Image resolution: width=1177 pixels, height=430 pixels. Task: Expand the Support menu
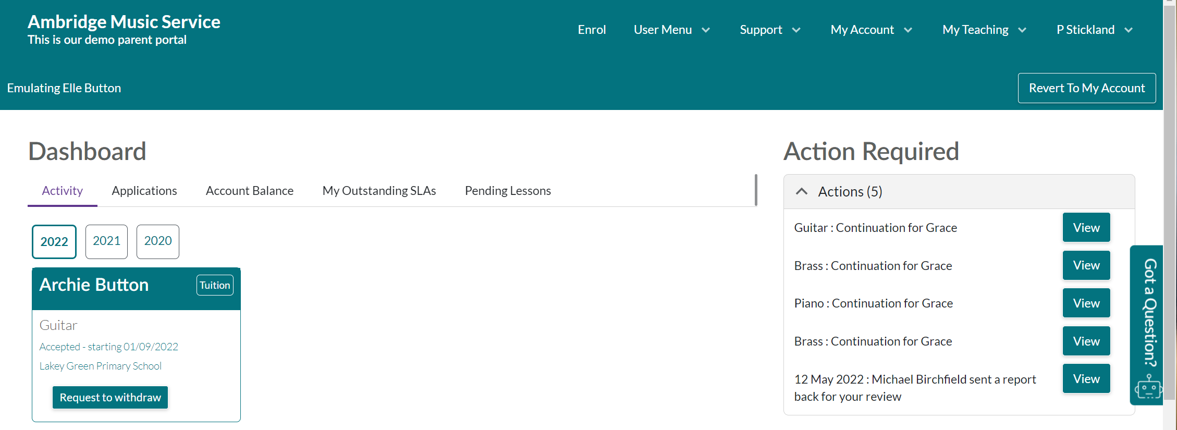(770, 30)
